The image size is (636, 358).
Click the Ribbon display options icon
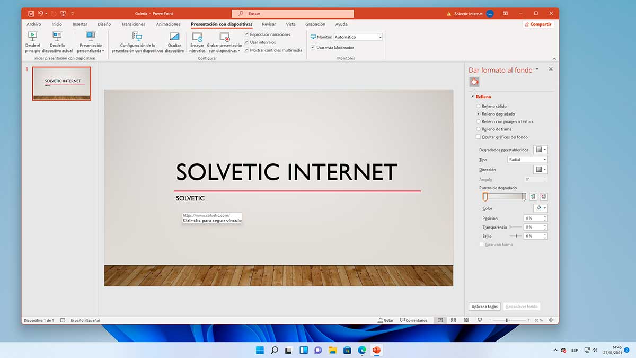505,13
